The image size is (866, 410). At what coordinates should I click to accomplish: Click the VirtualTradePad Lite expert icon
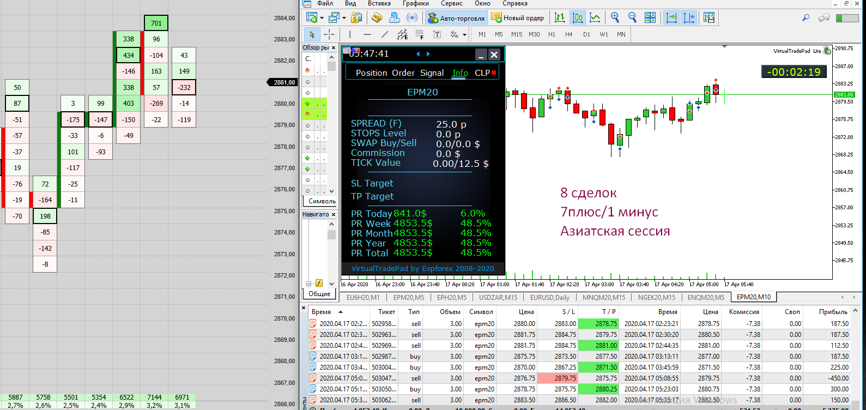click(827, 51)
